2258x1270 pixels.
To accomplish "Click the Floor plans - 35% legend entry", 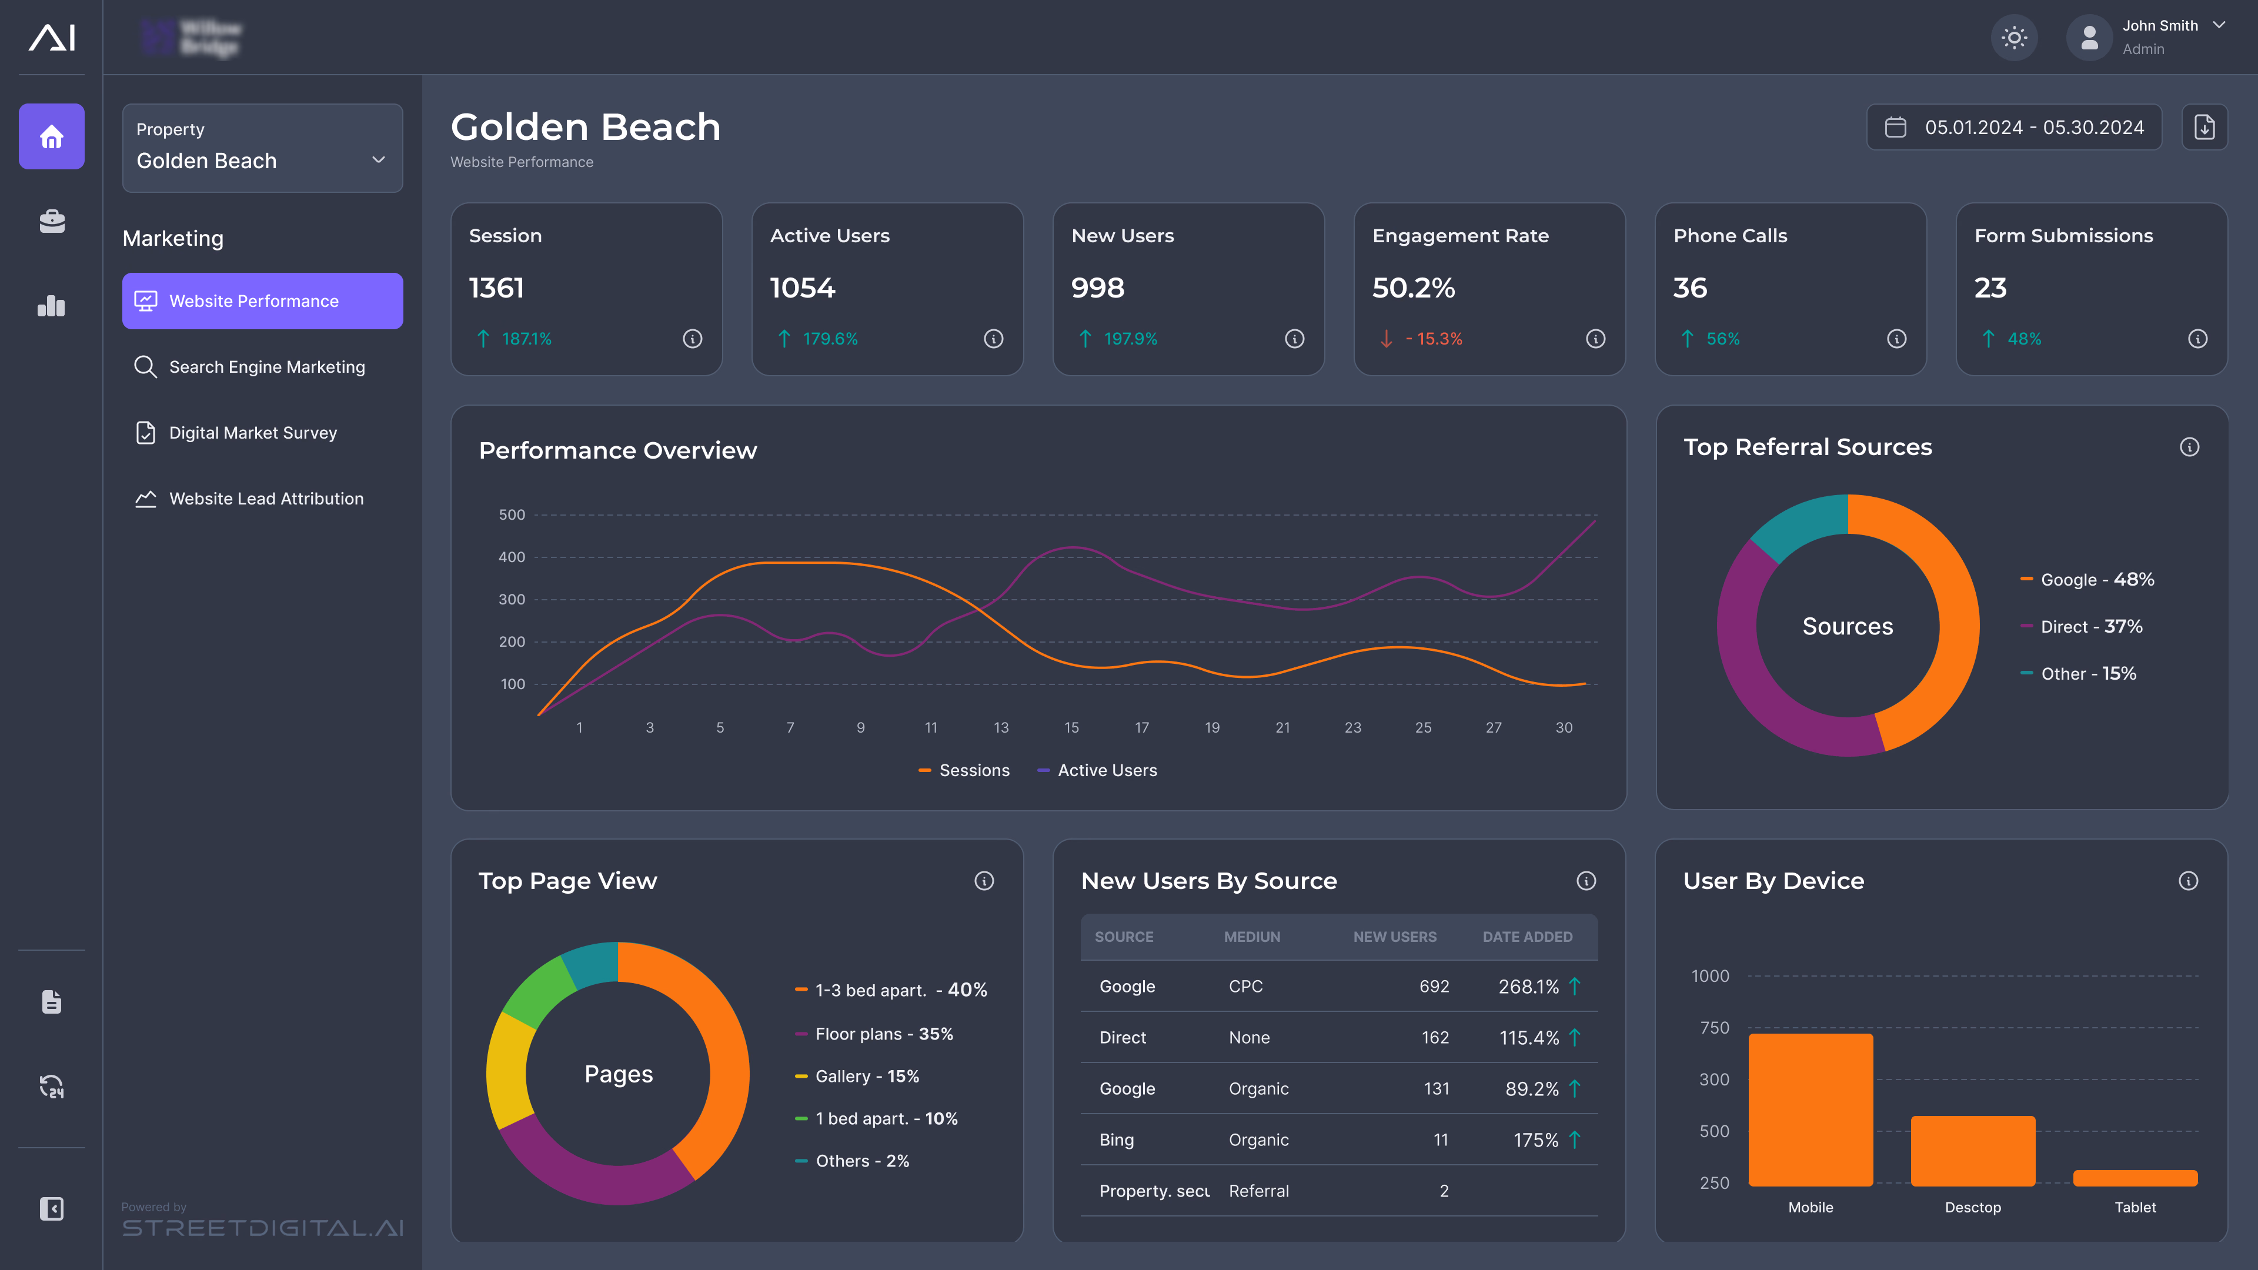I will click(x=874, y=1034).
